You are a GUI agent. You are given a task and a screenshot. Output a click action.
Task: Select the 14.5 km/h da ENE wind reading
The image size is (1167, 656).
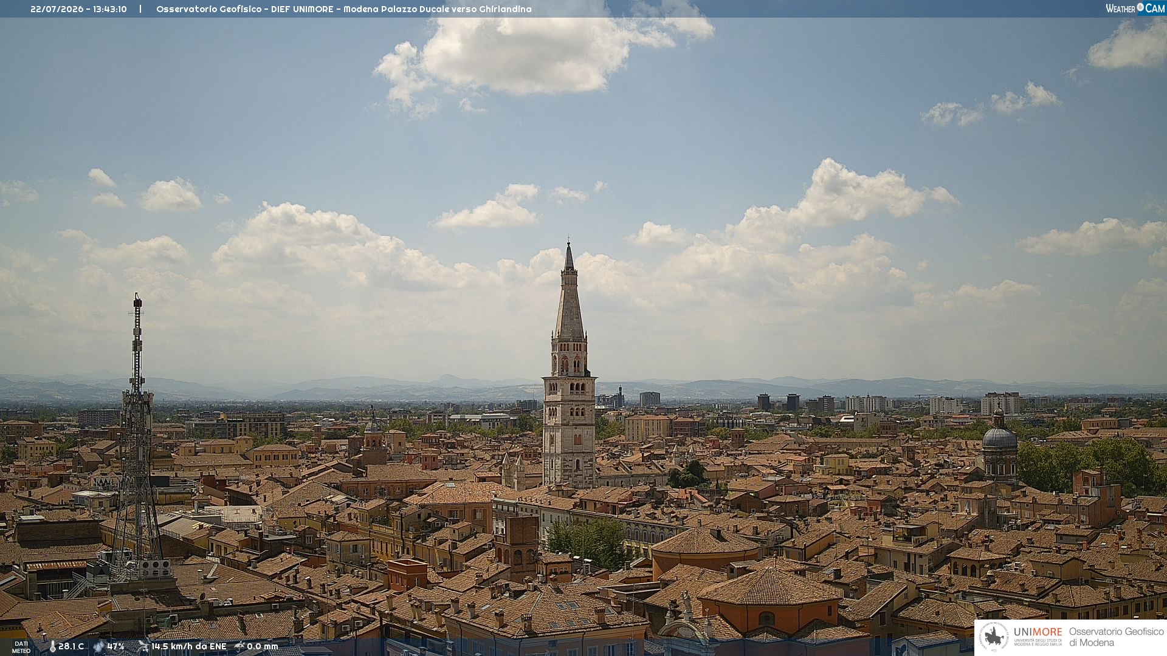point(188,647)
